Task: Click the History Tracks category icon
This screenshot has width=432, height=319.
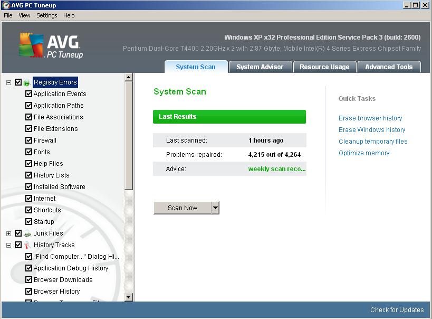Action: pos(27,245)
